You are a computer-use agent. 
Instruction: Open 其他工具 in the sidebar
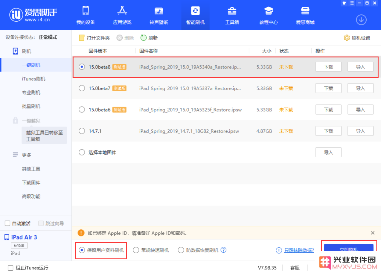(31, 169)
